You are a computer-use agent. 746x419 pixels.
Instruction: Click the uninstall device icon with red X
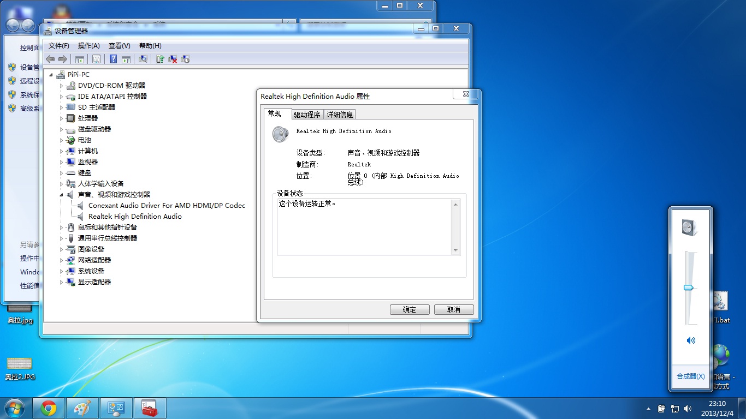(173, 59)
